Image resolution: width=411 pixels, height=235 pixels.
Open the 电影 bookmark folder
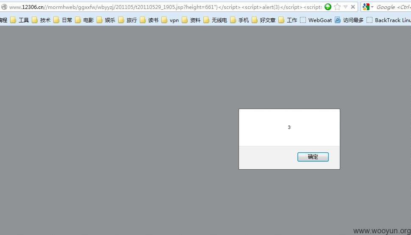[84, 20]
